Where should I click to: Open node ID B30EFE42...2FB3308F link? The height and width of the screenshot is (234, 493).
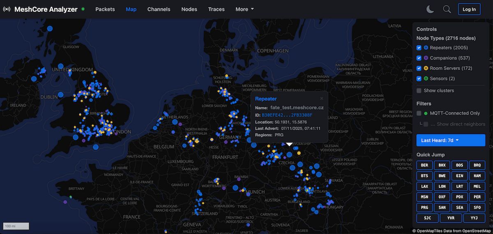click(287, 115)
